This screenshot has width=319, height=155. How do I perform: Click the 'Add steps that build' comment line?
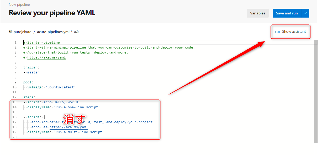click(x=76, y=52)
